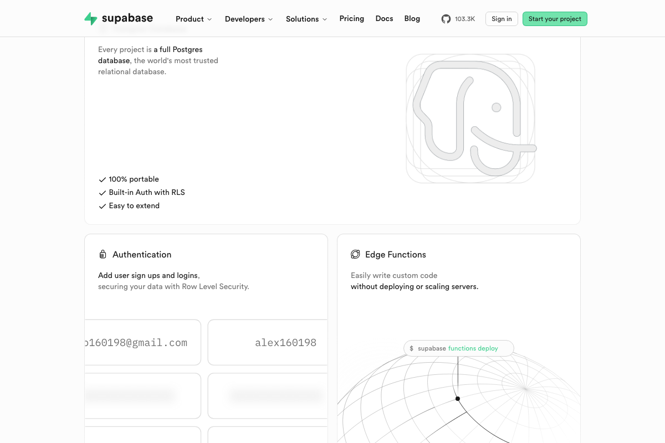Click 'Add user sign ups and logins' text
The image size is (665, 443).
[148, 275]
